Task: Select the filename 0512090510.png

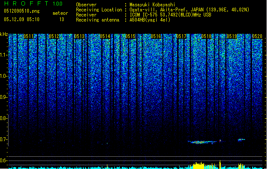Action: [22, 11]
